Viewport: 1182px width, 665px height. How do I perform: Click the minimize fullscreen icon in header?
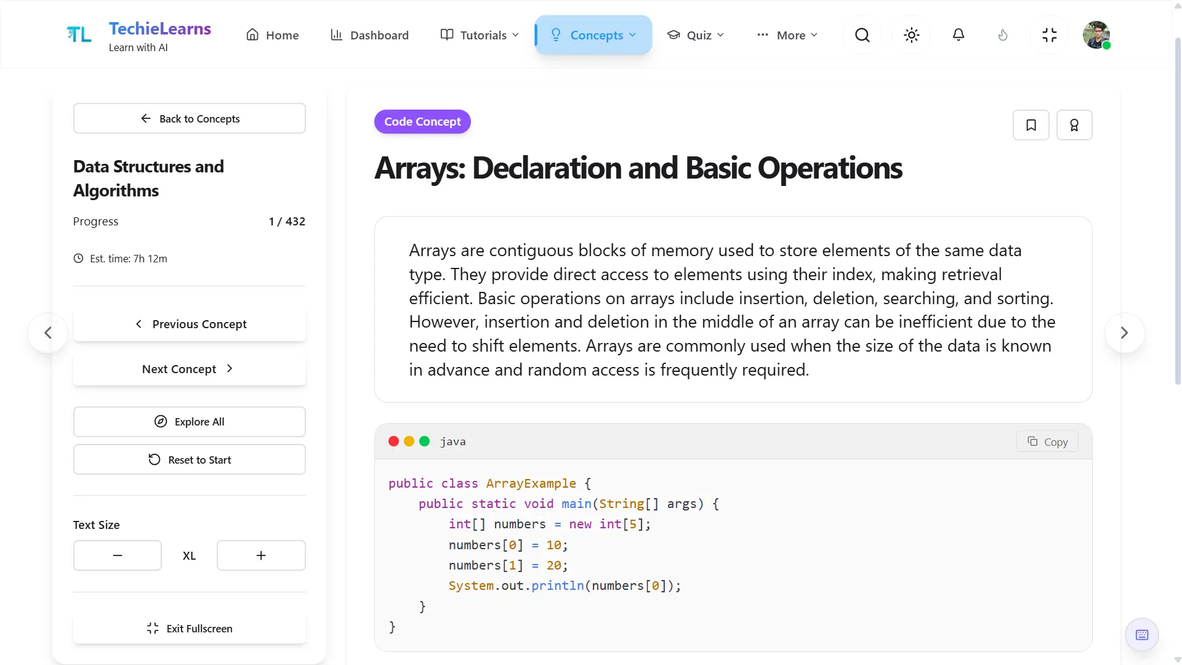(1050, 35)
